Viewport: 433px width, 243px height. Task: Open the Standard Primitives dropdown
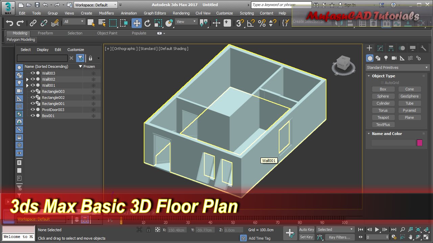tap(397, 67)
